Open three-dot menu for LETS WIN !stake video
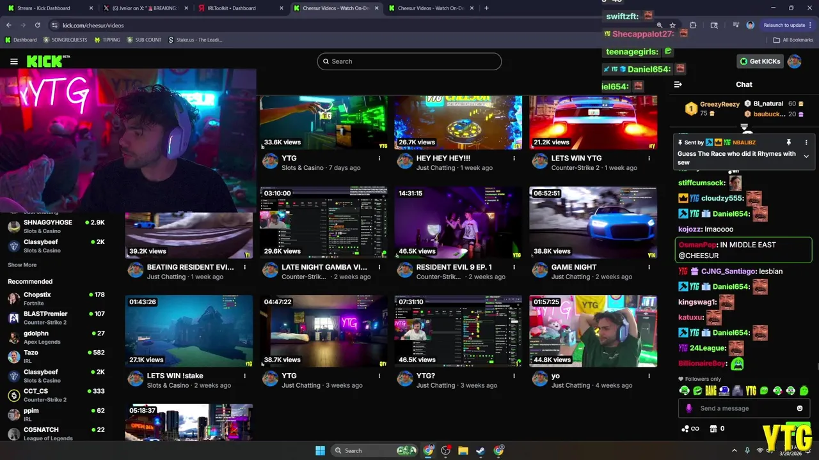This screenshot has height=460, width=819. pos(244,376)
